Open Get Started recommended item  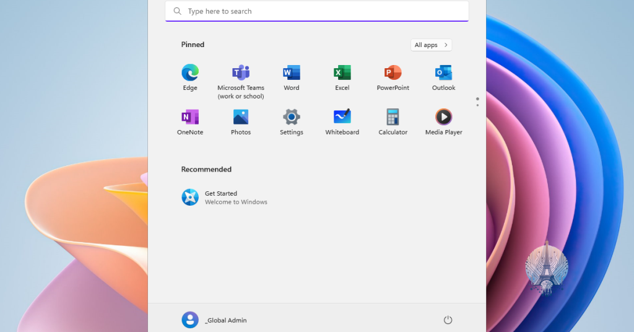(x=224, y=198)
